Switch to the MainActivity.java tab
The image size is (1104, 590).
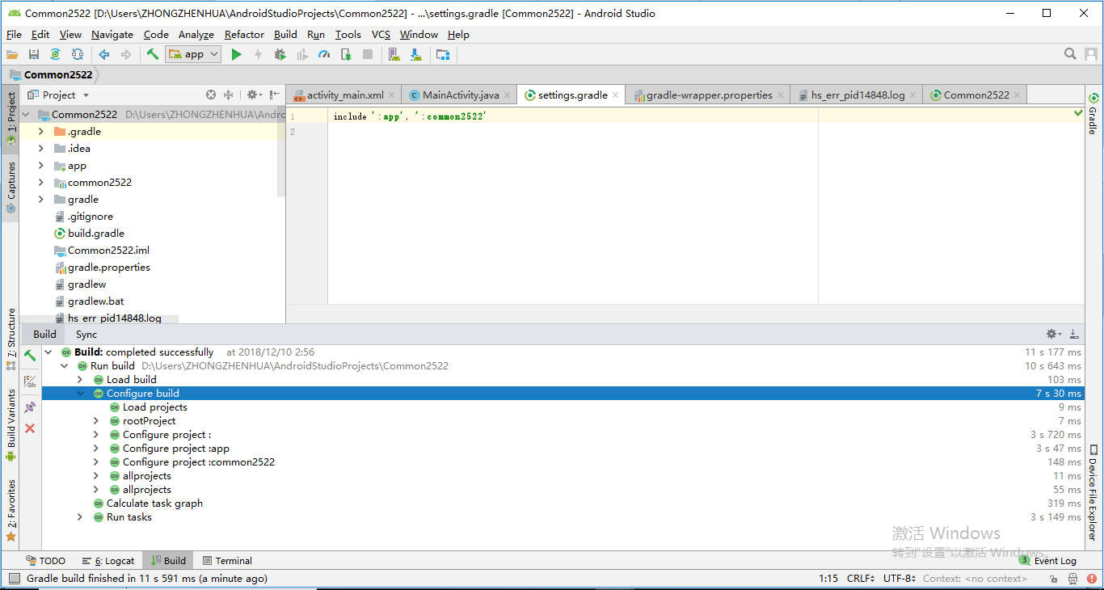[x=461, y=95]
